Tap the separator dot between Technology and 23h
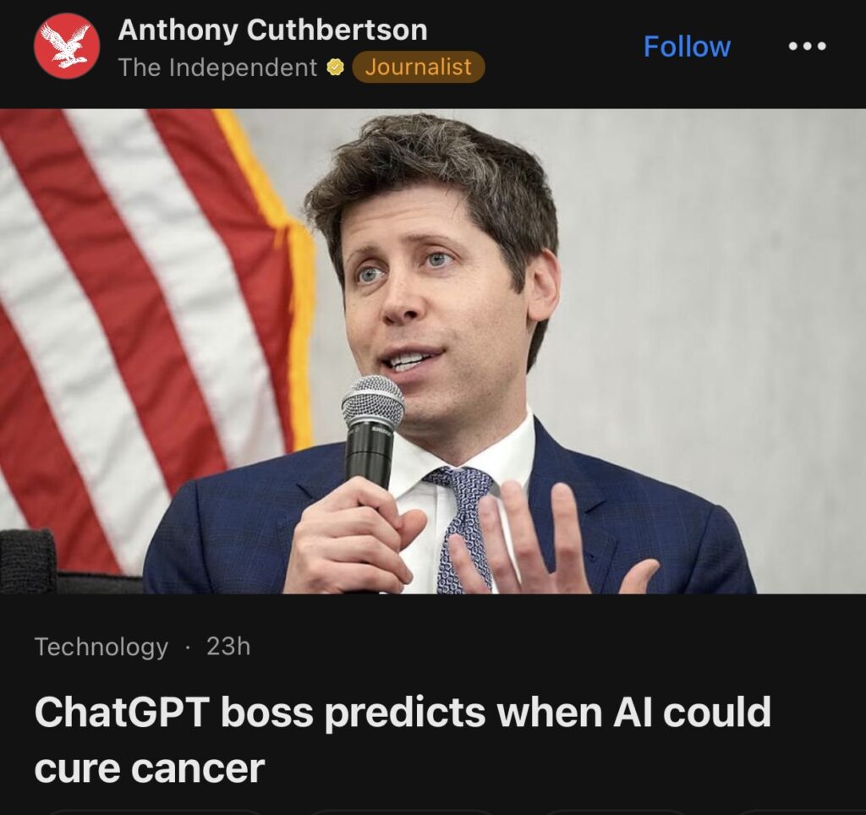The image size is (866, 815). coord(188,647)
